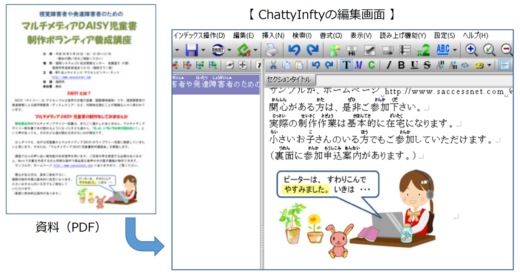The height and width of the screenshot is (276, 520).
Task: Click the superscript AB icon
Action: [x=441, y=65]
